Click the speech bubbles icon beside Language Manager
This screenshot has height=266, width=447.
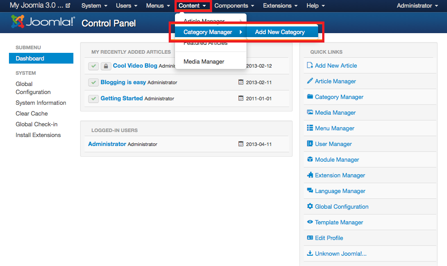point(310,190)
